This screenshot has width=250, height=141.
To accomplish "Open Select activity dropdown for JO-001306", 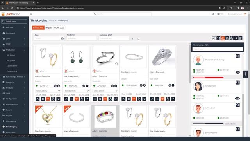I will [x=105, y=91].
